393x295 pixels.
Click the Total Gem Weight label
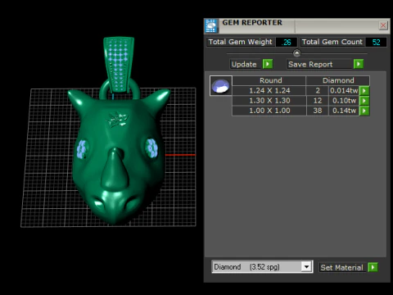point(241,42)
